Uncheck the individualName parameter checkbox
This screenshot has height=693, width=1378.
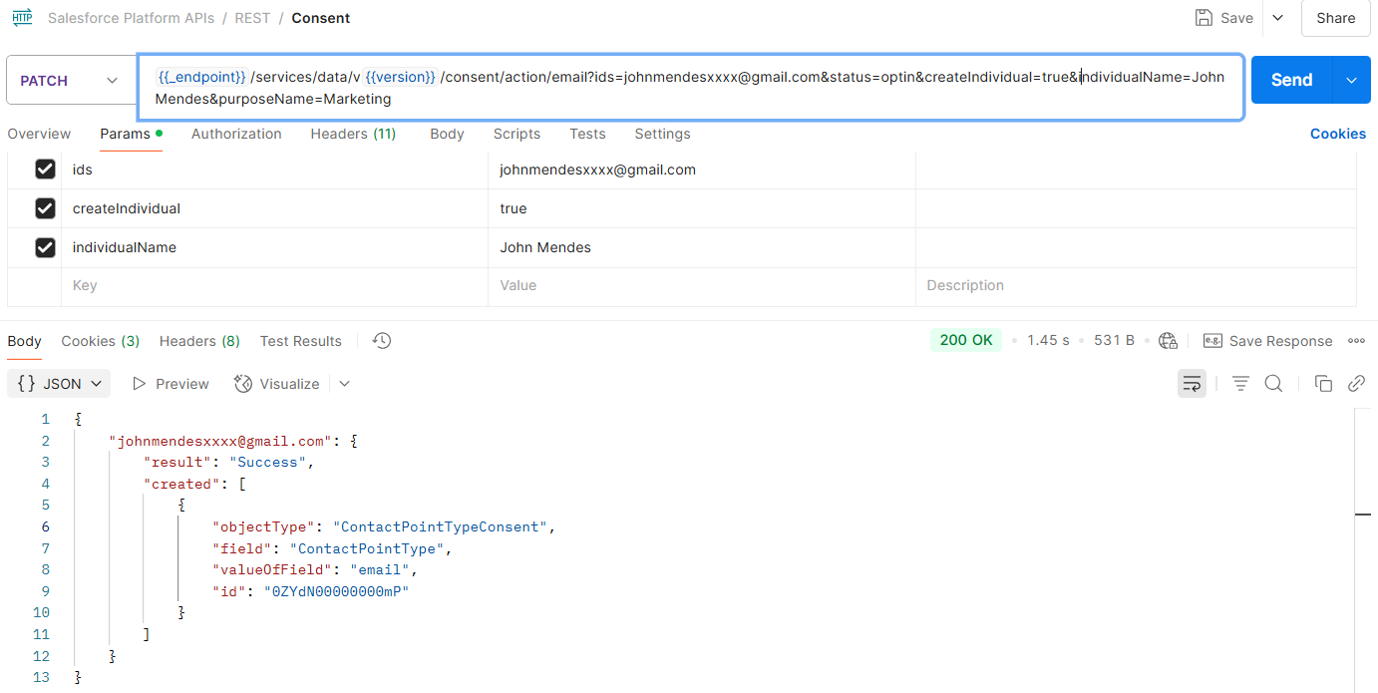[45, 247]
